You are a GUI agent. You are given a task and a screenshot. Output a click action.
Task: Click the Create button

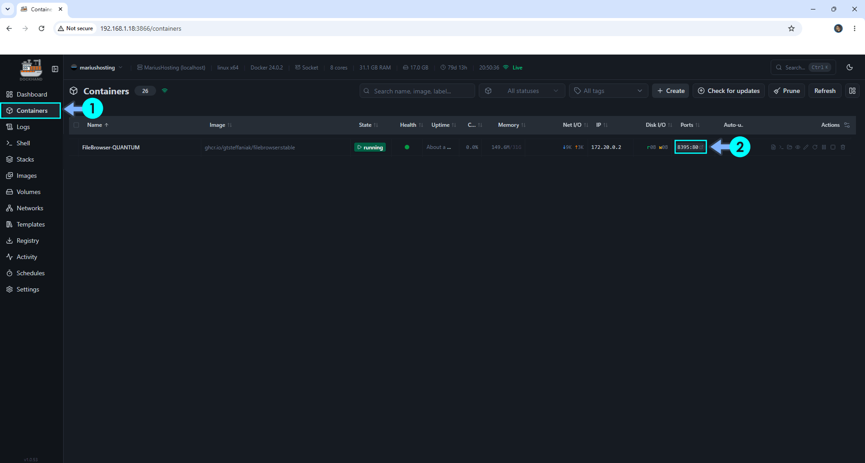[x=671, y=91]
